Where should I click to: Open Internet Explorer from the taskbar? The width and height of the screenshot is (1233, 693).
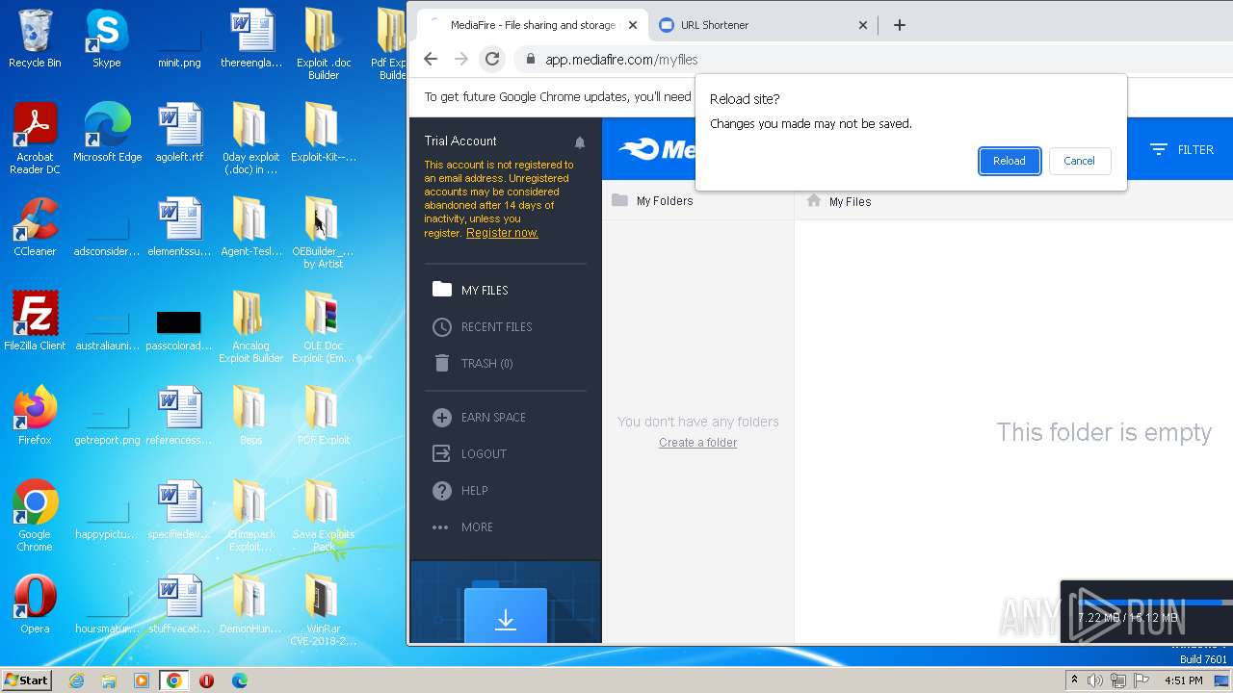point(77,680)
